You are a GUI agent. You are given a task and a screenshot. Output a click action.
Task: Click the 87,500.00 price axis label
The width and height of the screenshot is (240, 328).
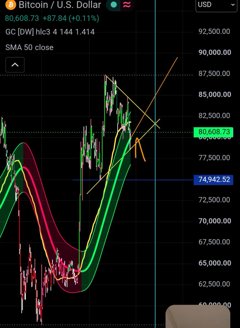[x=214, y=74]
